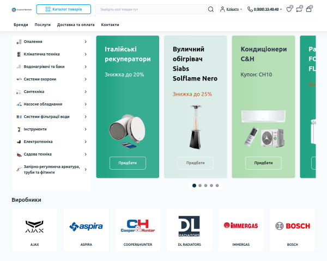Click the site logo in header
327x261 pixels.
tap(22, 10)
